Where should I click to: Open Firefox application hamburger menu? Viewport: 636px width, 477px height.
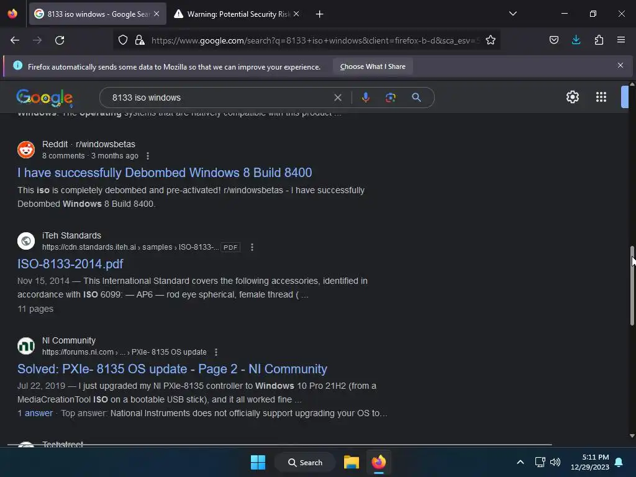click(620, 40)
